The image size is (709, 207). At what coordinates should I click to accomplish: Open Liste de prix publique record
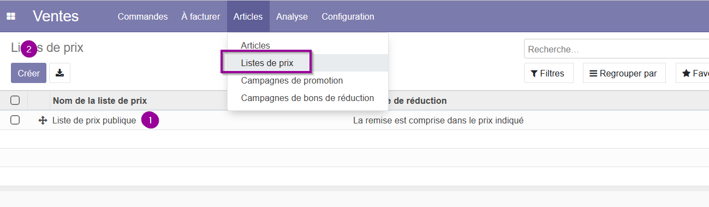94,120
